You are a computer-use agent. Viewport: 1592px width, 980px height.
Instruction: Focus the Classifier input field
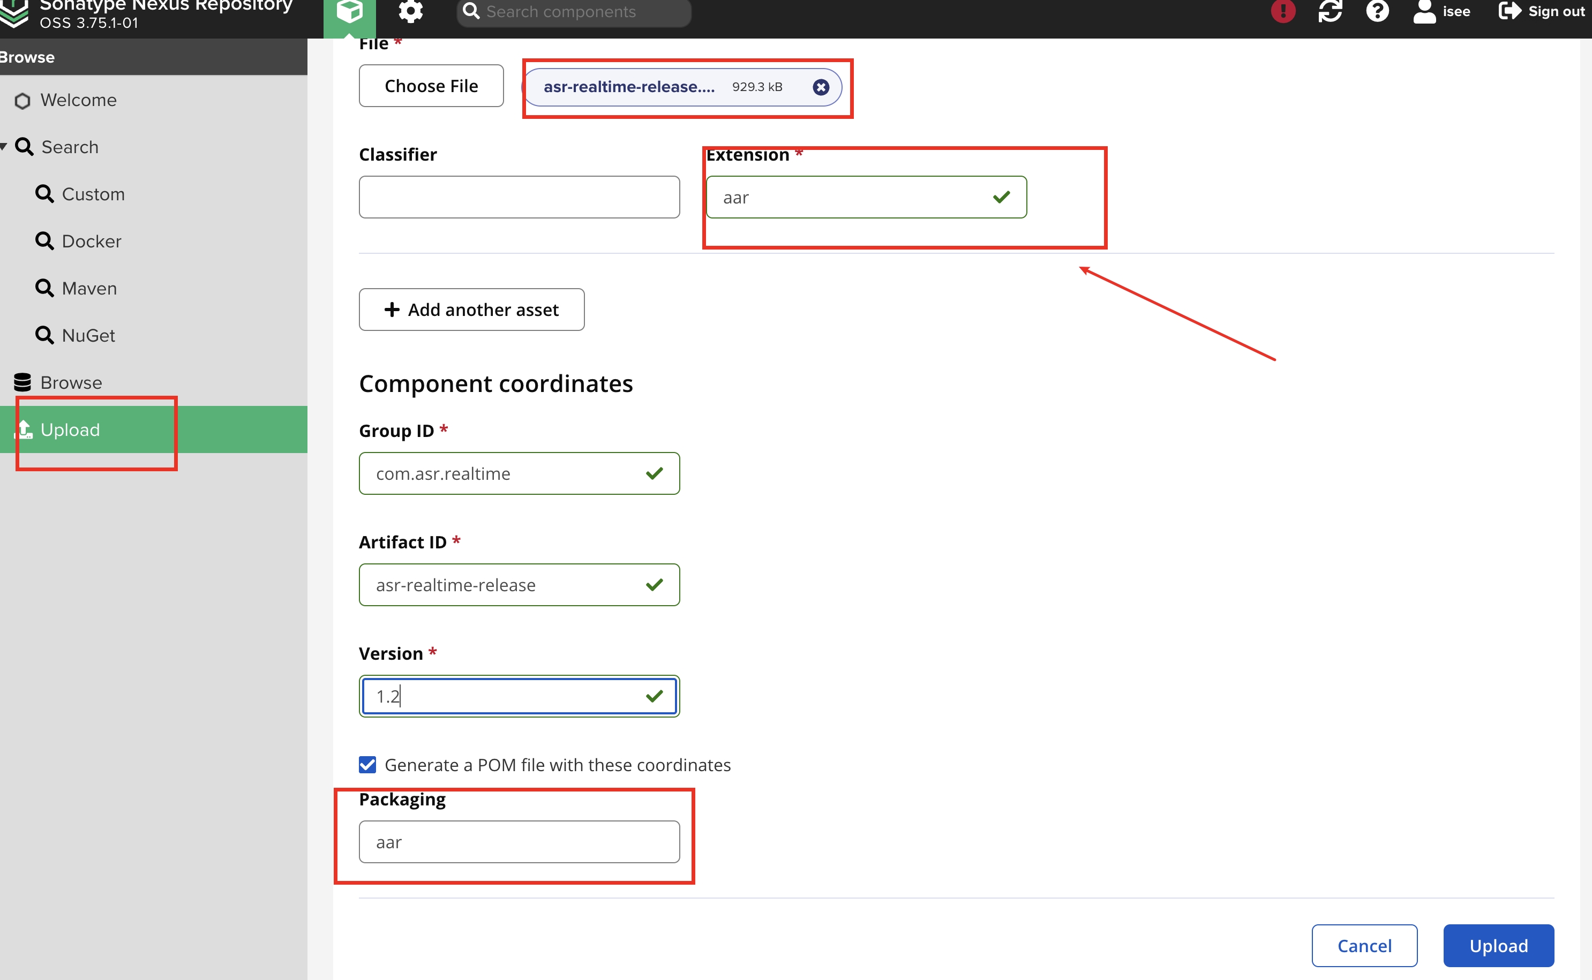[x=519, y=197]
